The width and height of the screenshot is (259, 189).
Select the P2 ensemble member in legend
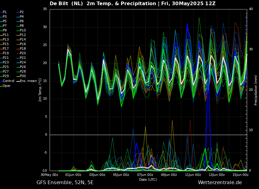tap(22, 12)
